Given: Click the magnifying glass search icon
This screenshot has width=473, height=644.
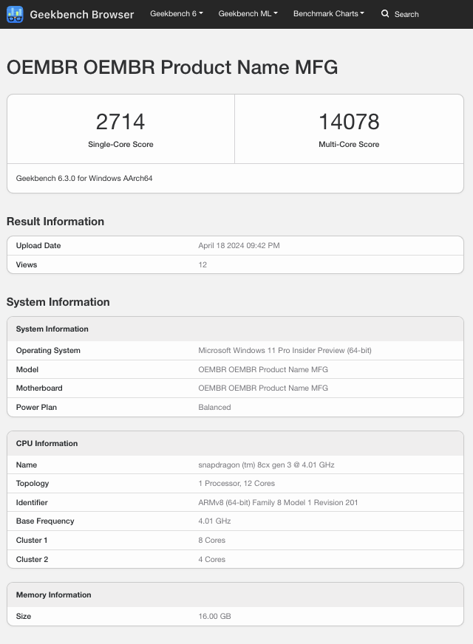Looking at the screenshot, I should click(385, 14).
